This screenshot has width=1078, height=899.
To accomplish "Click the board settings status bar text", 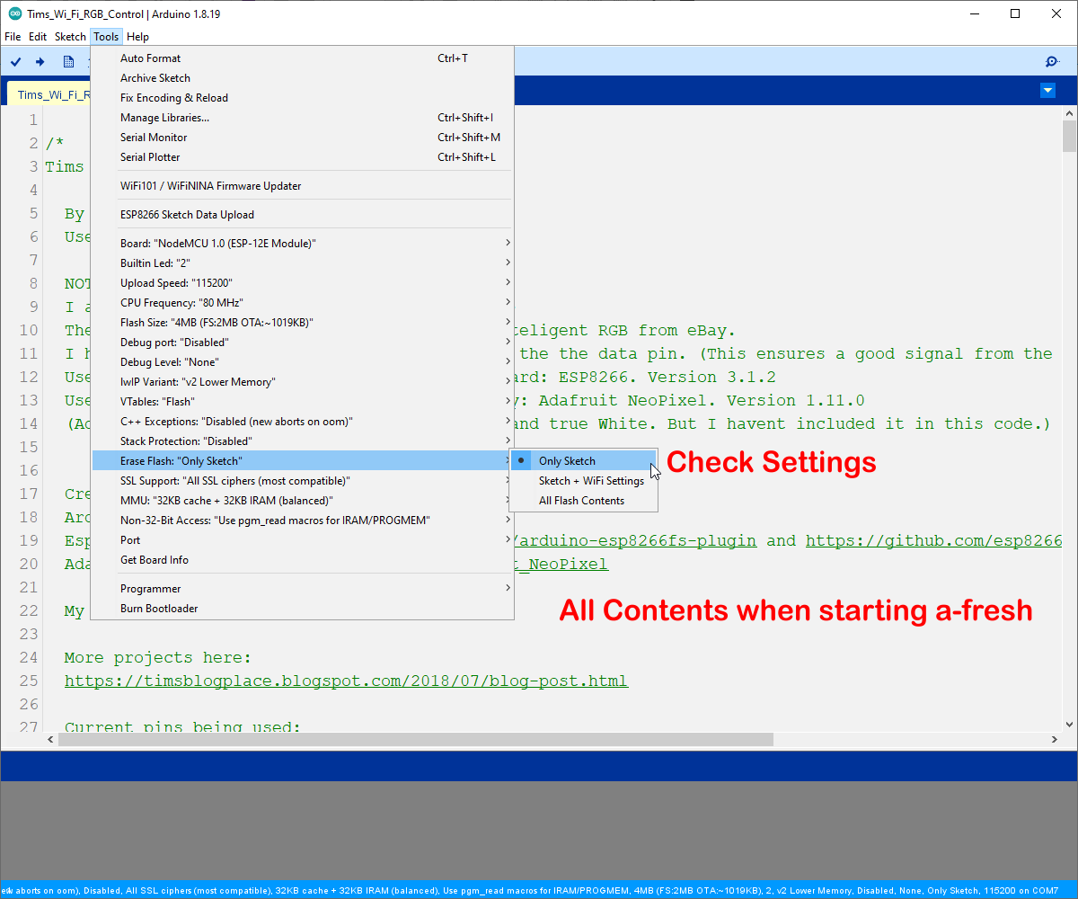I will pos(530,890).
